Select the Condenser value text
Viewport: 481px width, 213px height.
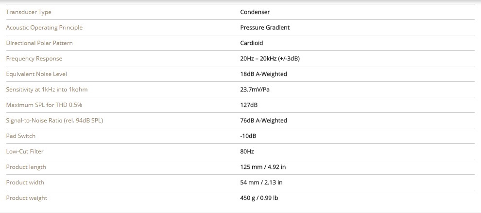(255, 12)
